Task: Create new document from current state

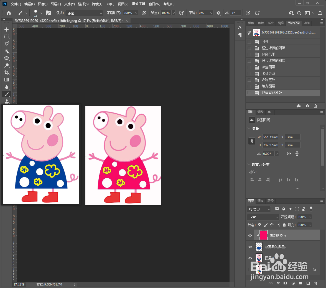Action: [299, 106]
